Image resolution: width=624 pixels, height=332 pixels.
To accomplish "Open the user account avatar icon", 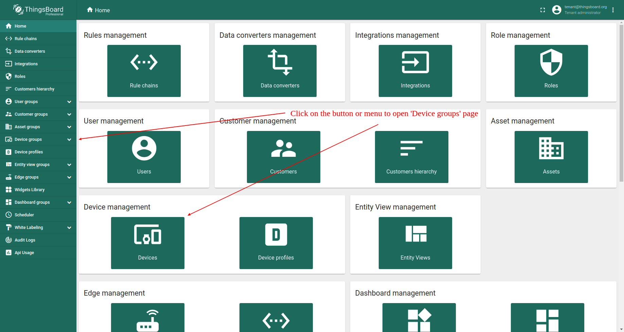I will [x=556, y=10].
